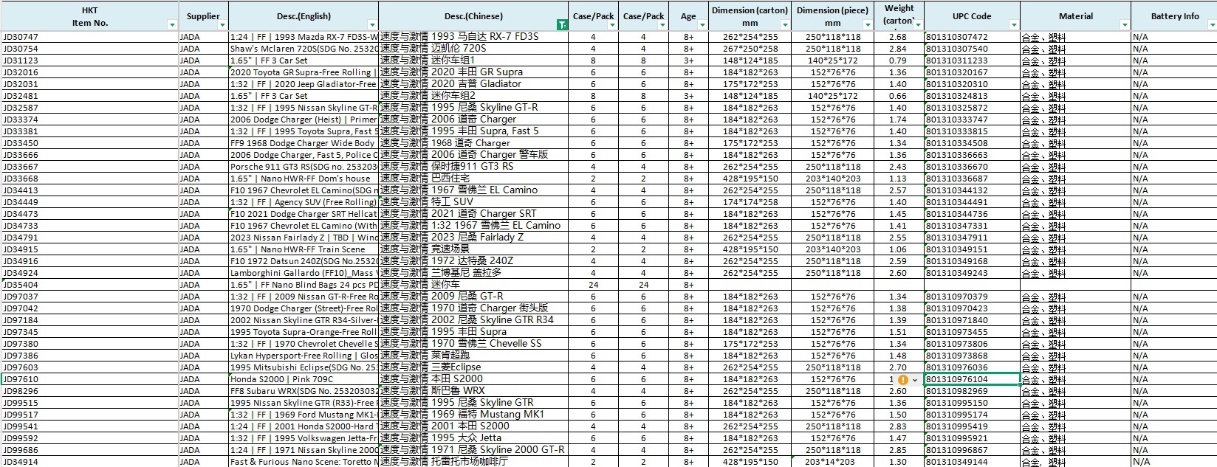Image resolution: width=1217 pixels, height=467 pixels.
Task: Select the 'Shaw's Mclaren 720S' description cell
Action: (x=304, y=49)
